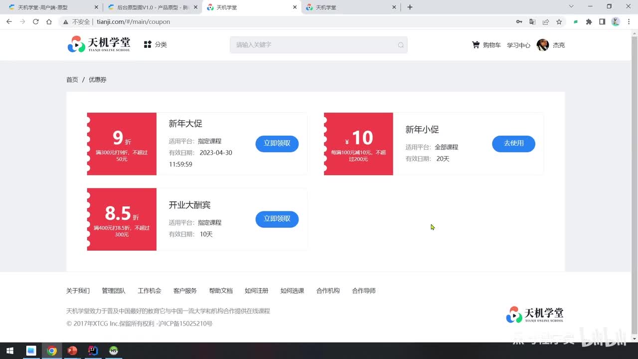Click the red 8.5折 coupon badge
The height and width of the screenshot is (359, 638).
pos(122,219)
